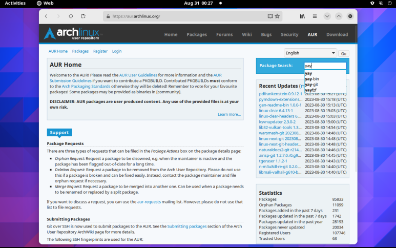Open the Home navigation item
Screen dimensions: 396x248
[x=171, y=35]
